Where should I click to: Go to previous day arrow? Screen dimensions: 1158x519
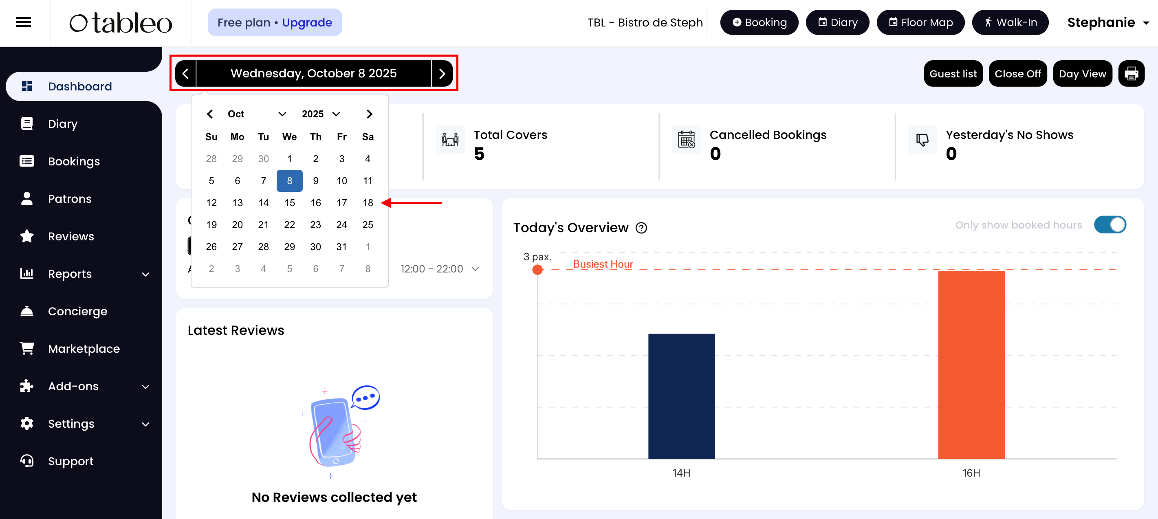[x=185, y=74]
